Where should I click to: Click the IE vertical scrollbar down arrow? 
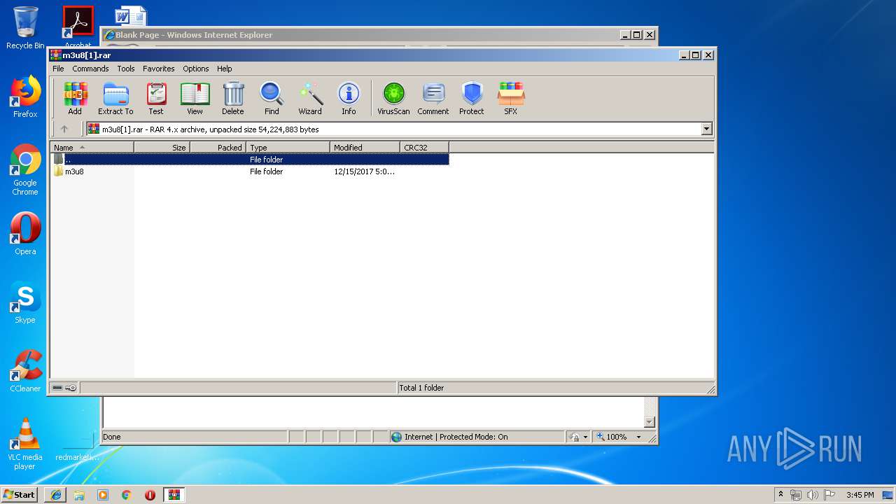click(650, 421)
